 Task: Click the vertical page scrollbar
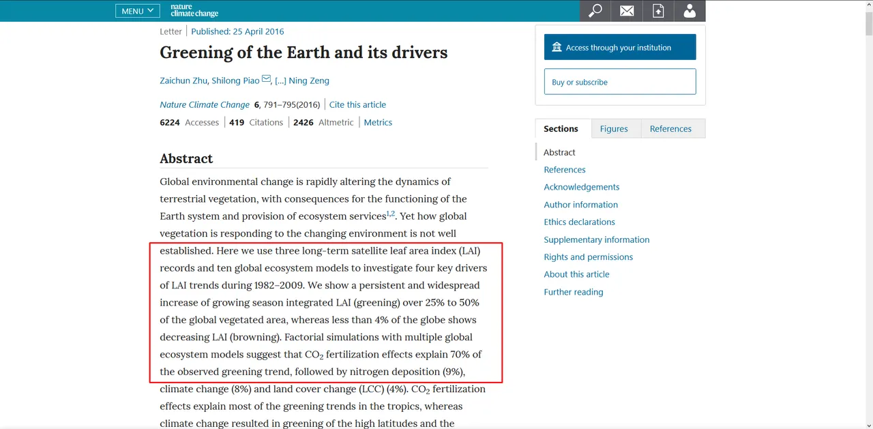868,214
